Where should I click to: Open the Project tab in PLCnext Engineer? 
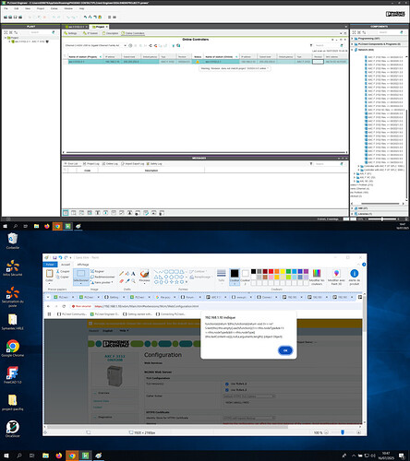pyautogui.click(x=99, y=27)
